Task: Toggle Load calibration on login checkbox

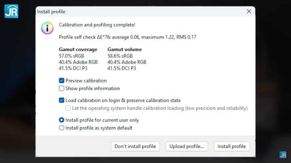Action: tap(62, 100)
